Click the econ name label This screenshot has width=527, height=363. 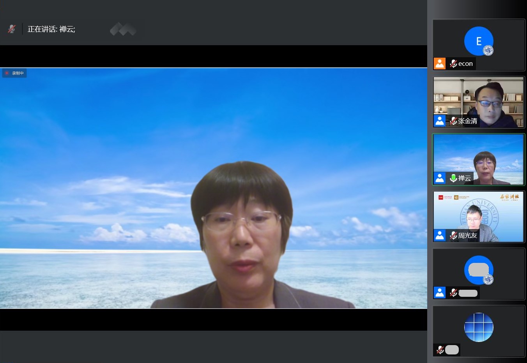(465, 63)
